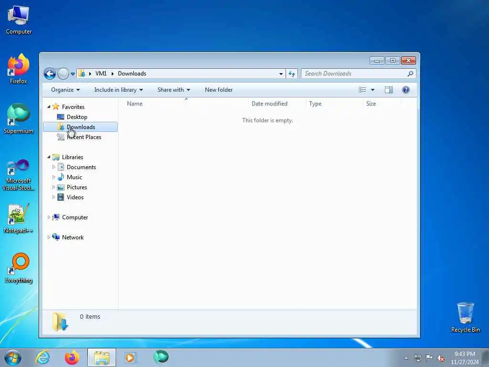
Task: Open Recent Places
Action: point(84,137)
